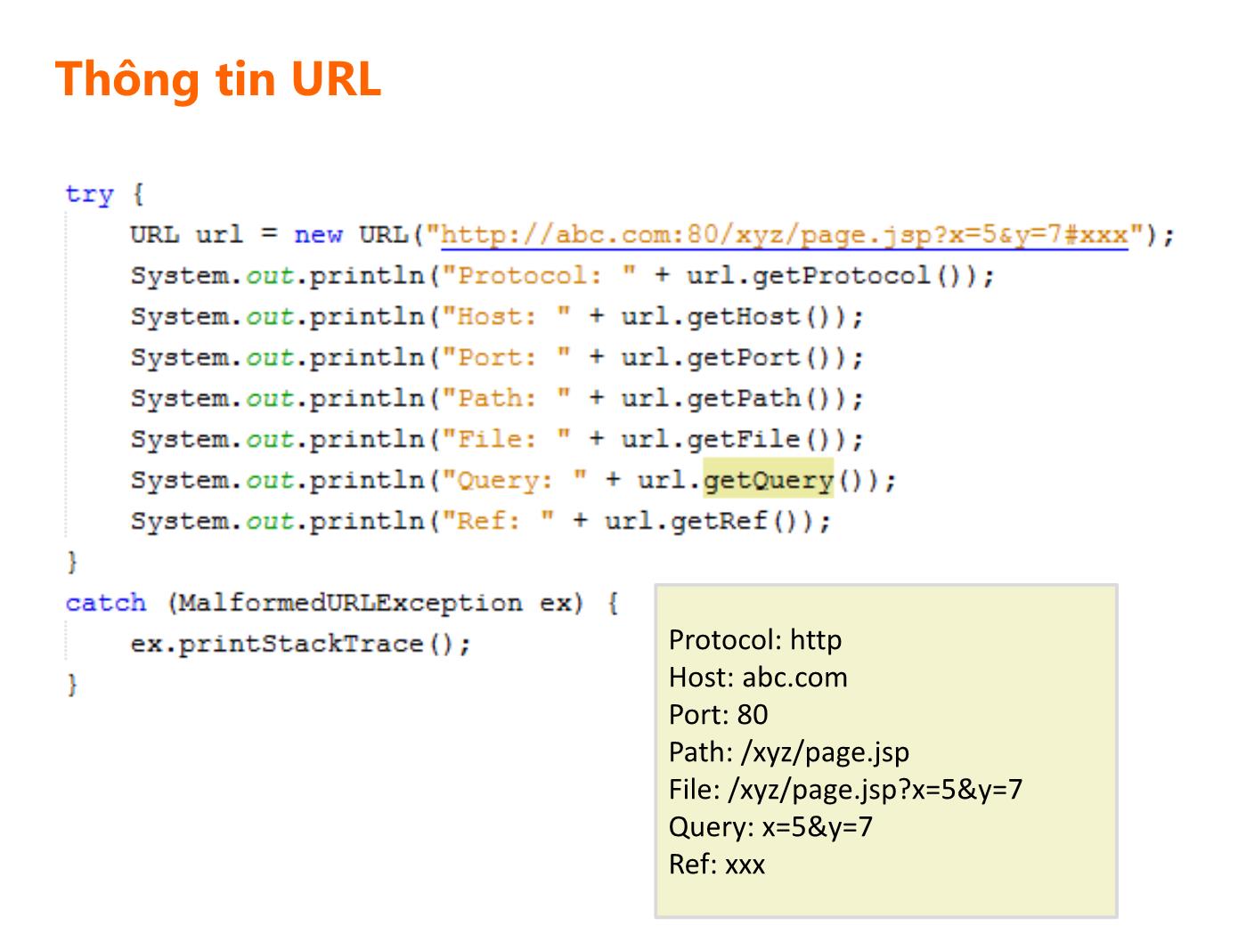
Task: Click the slide title "Thông tin URL"
Action: tap(218, 79)
